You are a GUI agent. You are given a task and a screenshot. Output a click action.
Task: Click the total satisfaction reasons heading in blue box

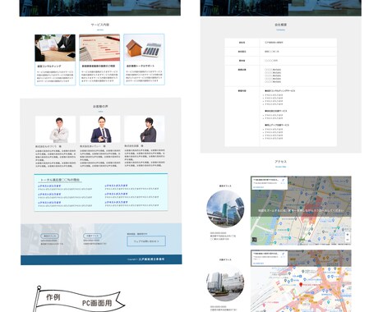tap(60, 180)
